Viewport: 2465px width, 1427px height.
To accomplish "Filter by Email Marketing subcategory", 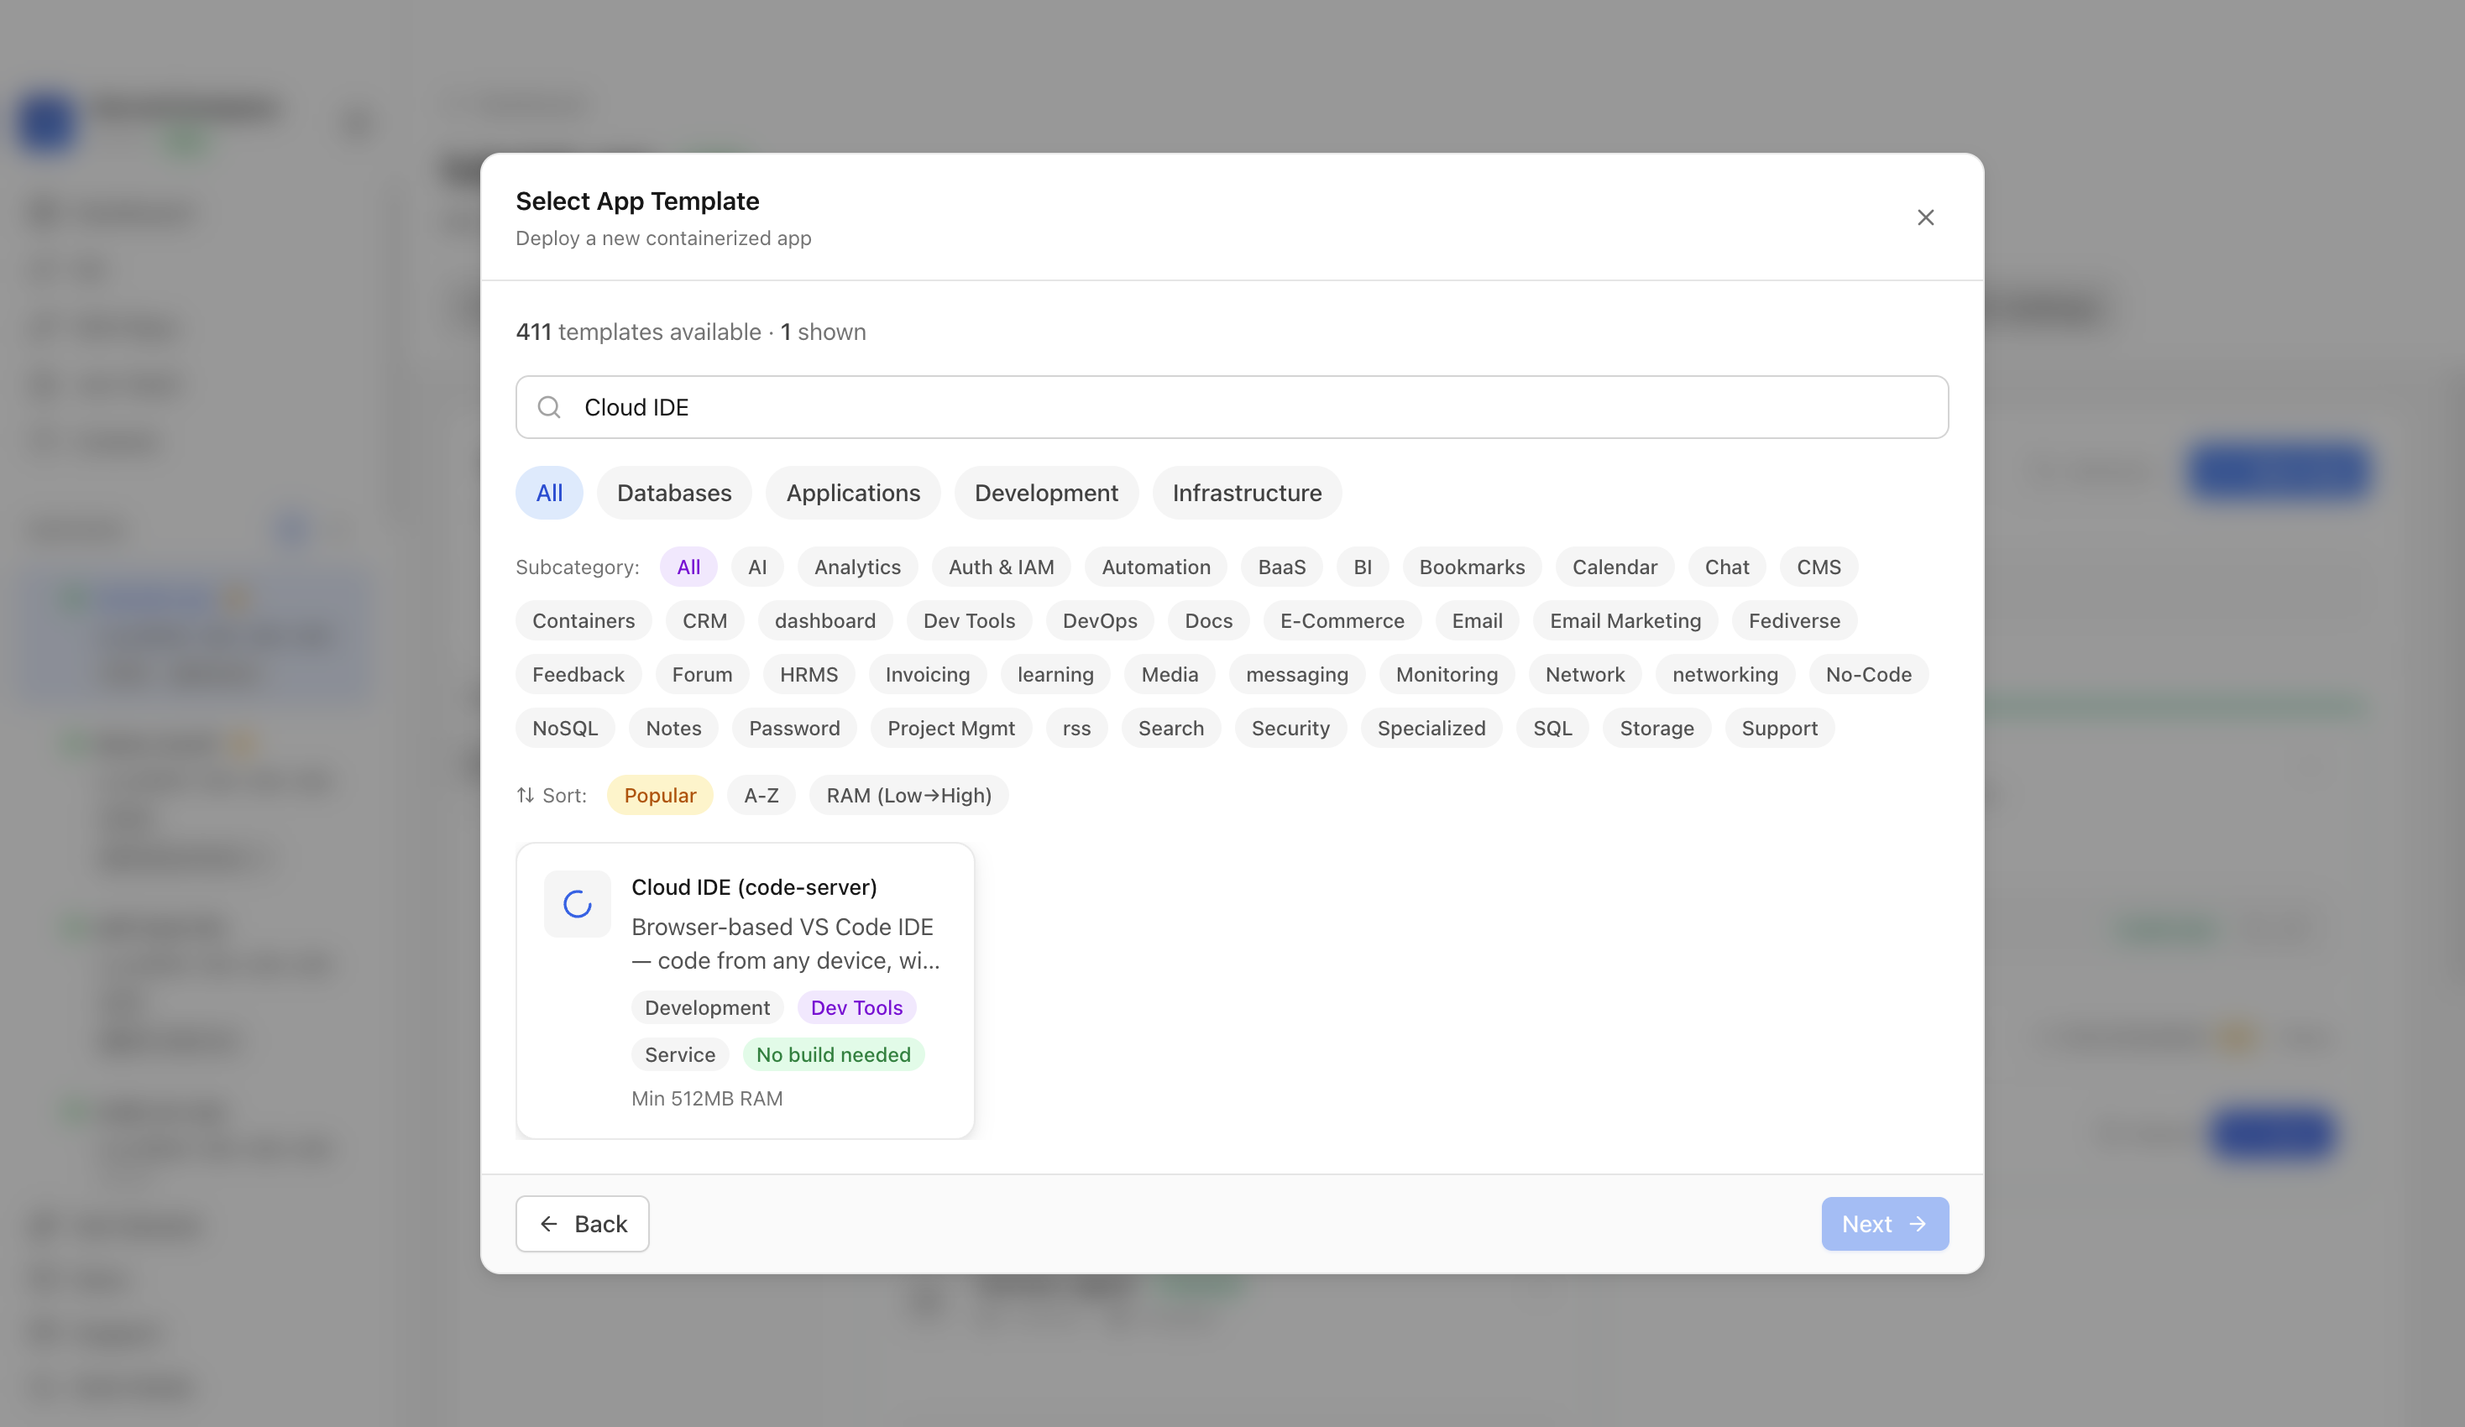I will coord(1625,621).
